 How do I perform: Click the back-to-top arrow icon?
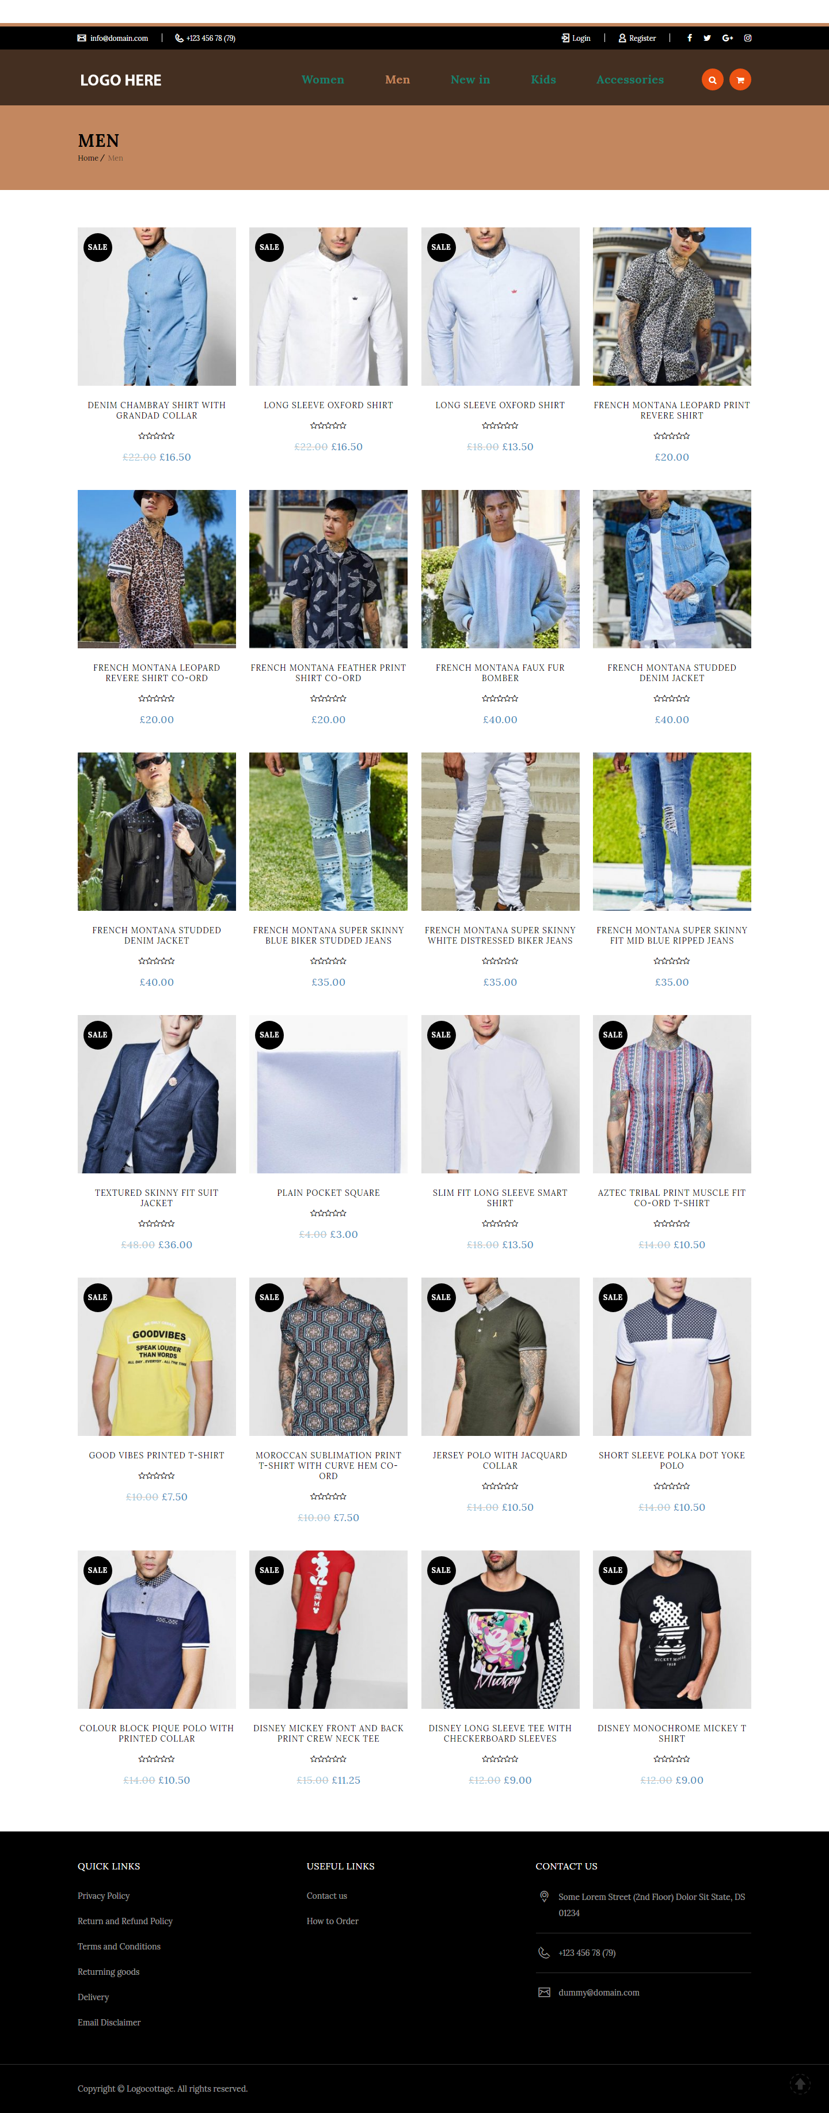pos(800,2084)
